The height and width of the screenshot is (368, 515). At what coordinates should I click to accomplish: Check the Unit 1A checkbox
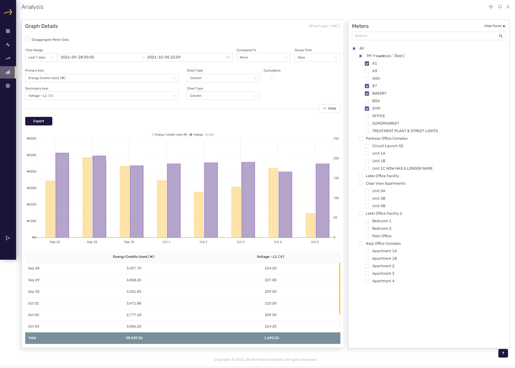367,154
